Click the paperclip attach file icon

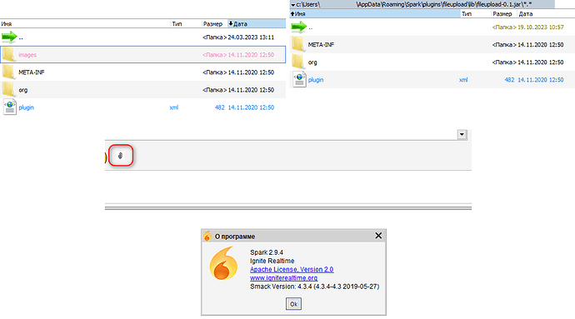coord(120,156)
